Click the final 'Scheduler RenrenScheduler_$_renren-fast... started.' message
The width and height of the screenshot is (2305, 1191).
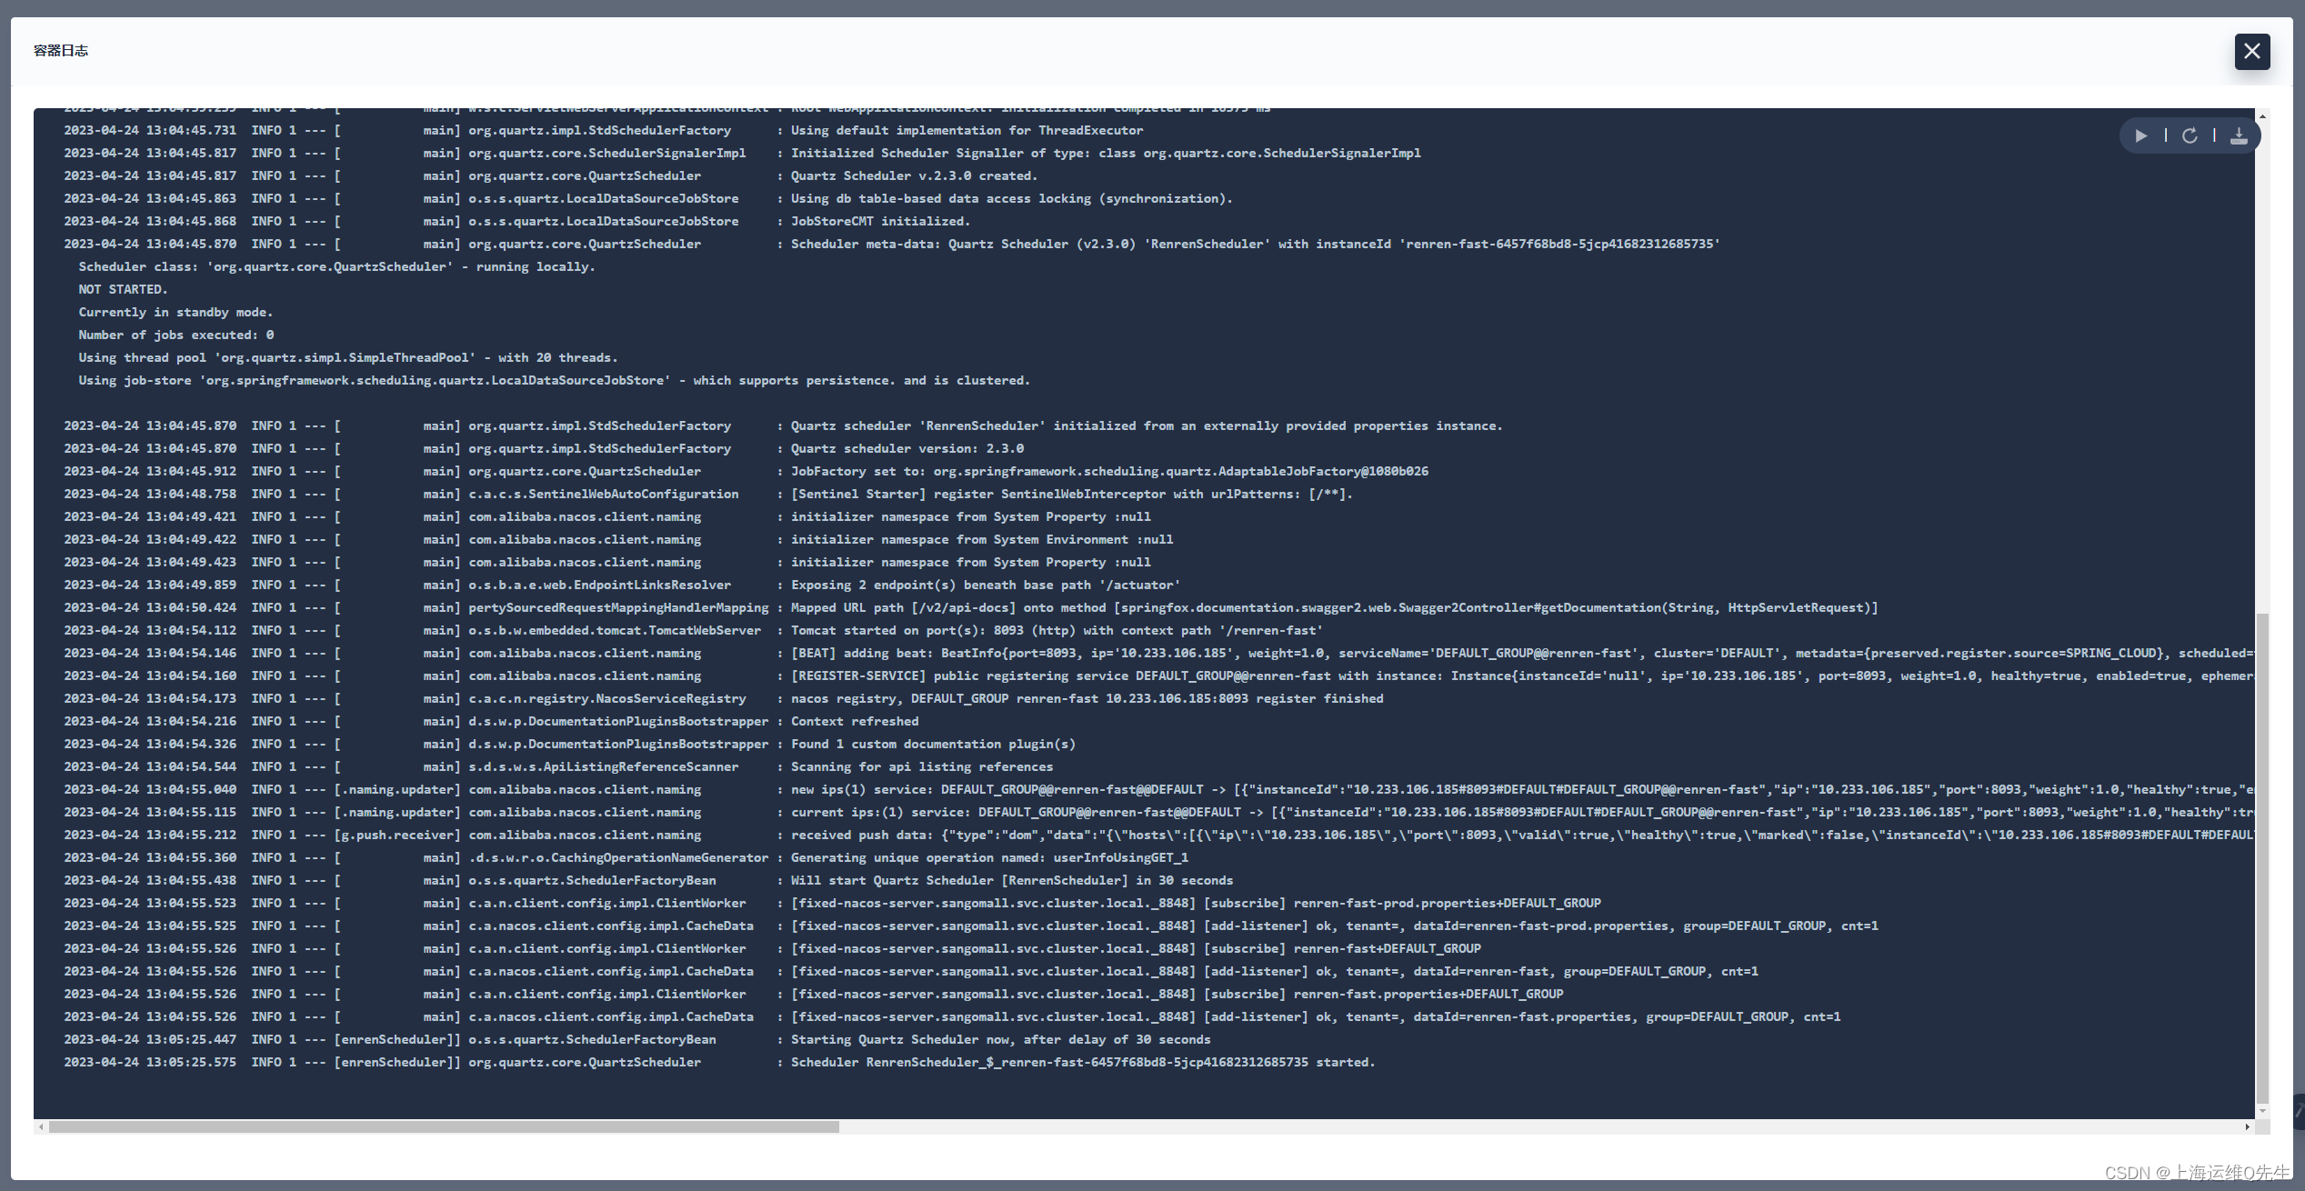tap(1083, 1062)
